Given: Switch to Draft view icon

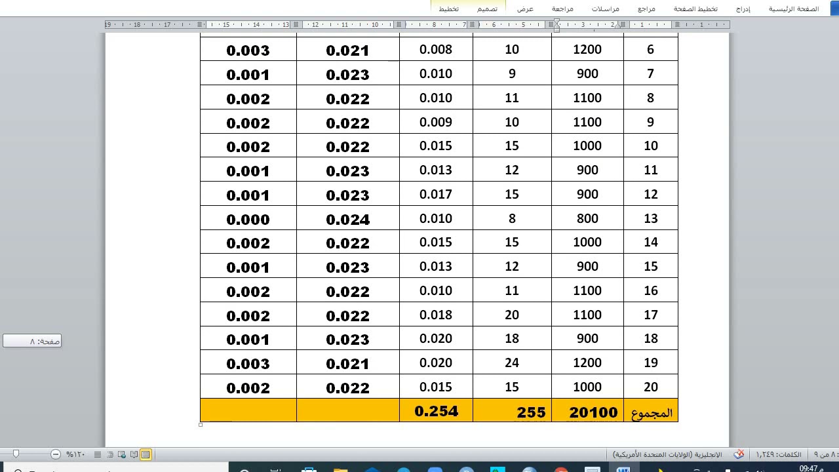Looking at the screenshot, I should tap(98, 454).
